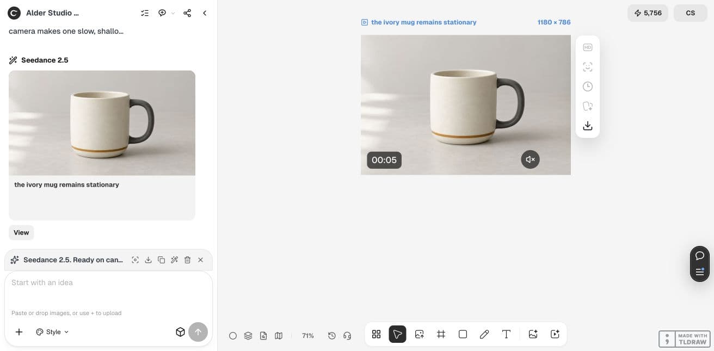This screenshot has width=714, height=351.
Task: Click the document search icon
Action: (263, 336)
